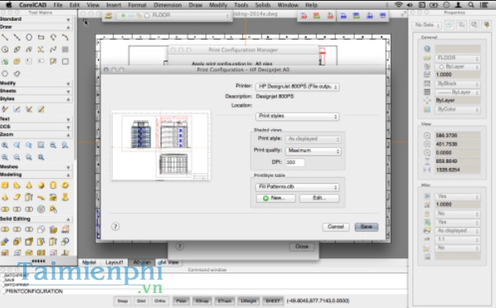Select the Sphere solid tool in Modeling
The image size is (496, 308).
point(41,185)
